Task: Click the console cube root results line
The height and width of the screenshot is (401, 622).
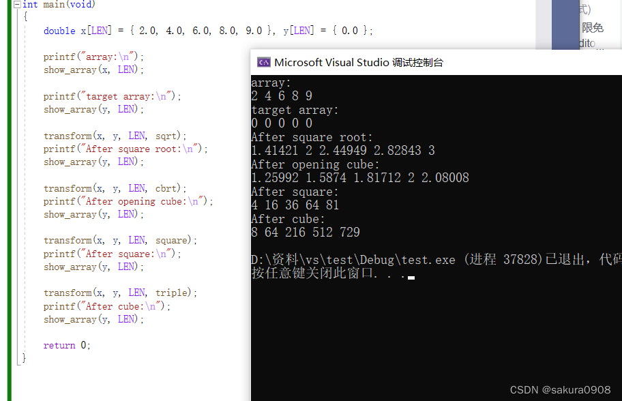Action: (360, 178)
